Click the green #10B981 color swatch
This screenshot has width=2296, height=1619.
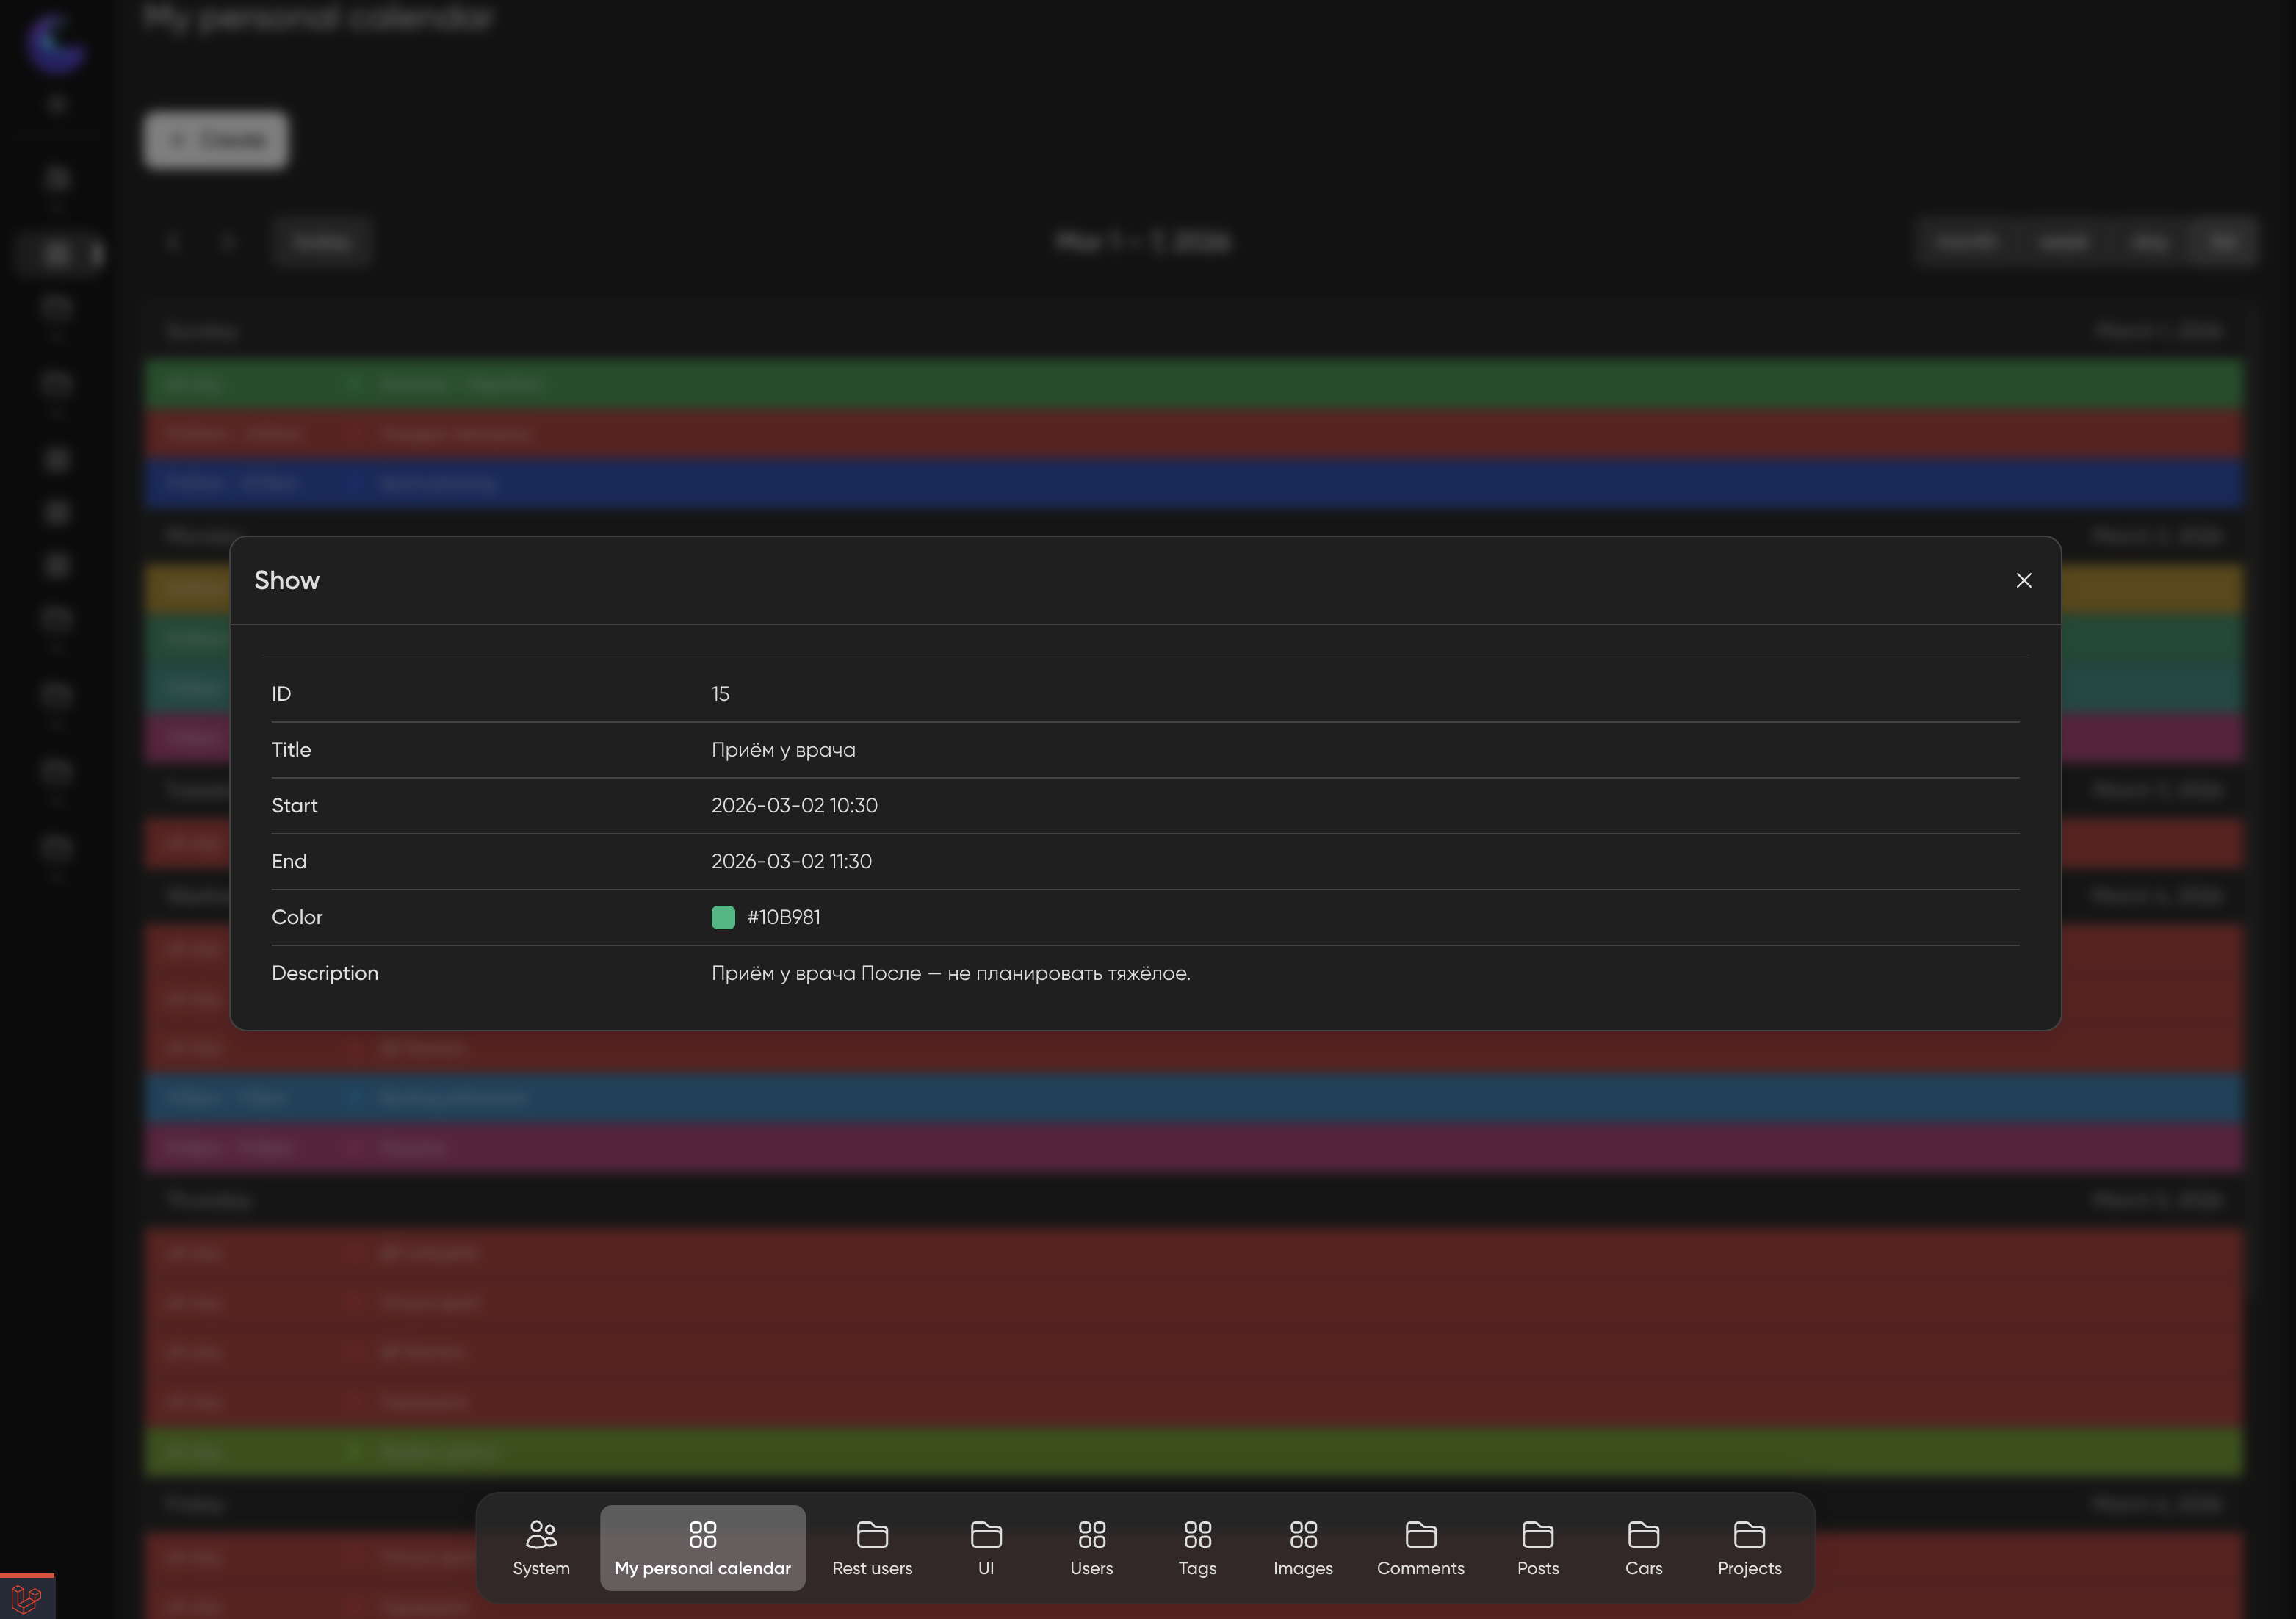pyautogui.click(x=723, y=917)
